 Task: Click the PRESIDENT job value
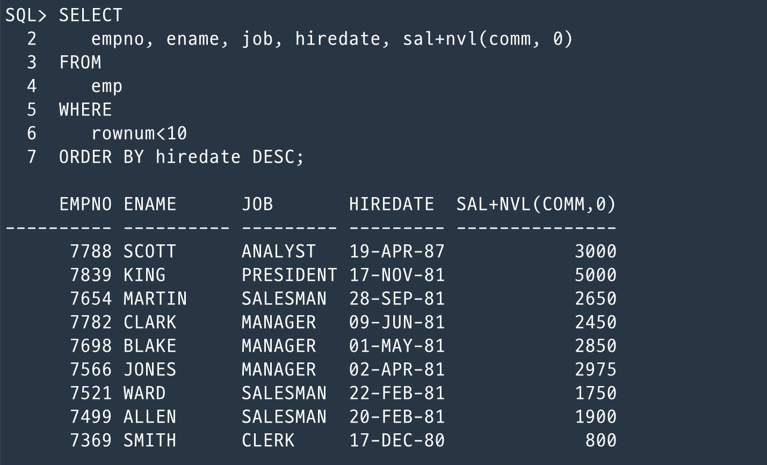coord(289,275)
